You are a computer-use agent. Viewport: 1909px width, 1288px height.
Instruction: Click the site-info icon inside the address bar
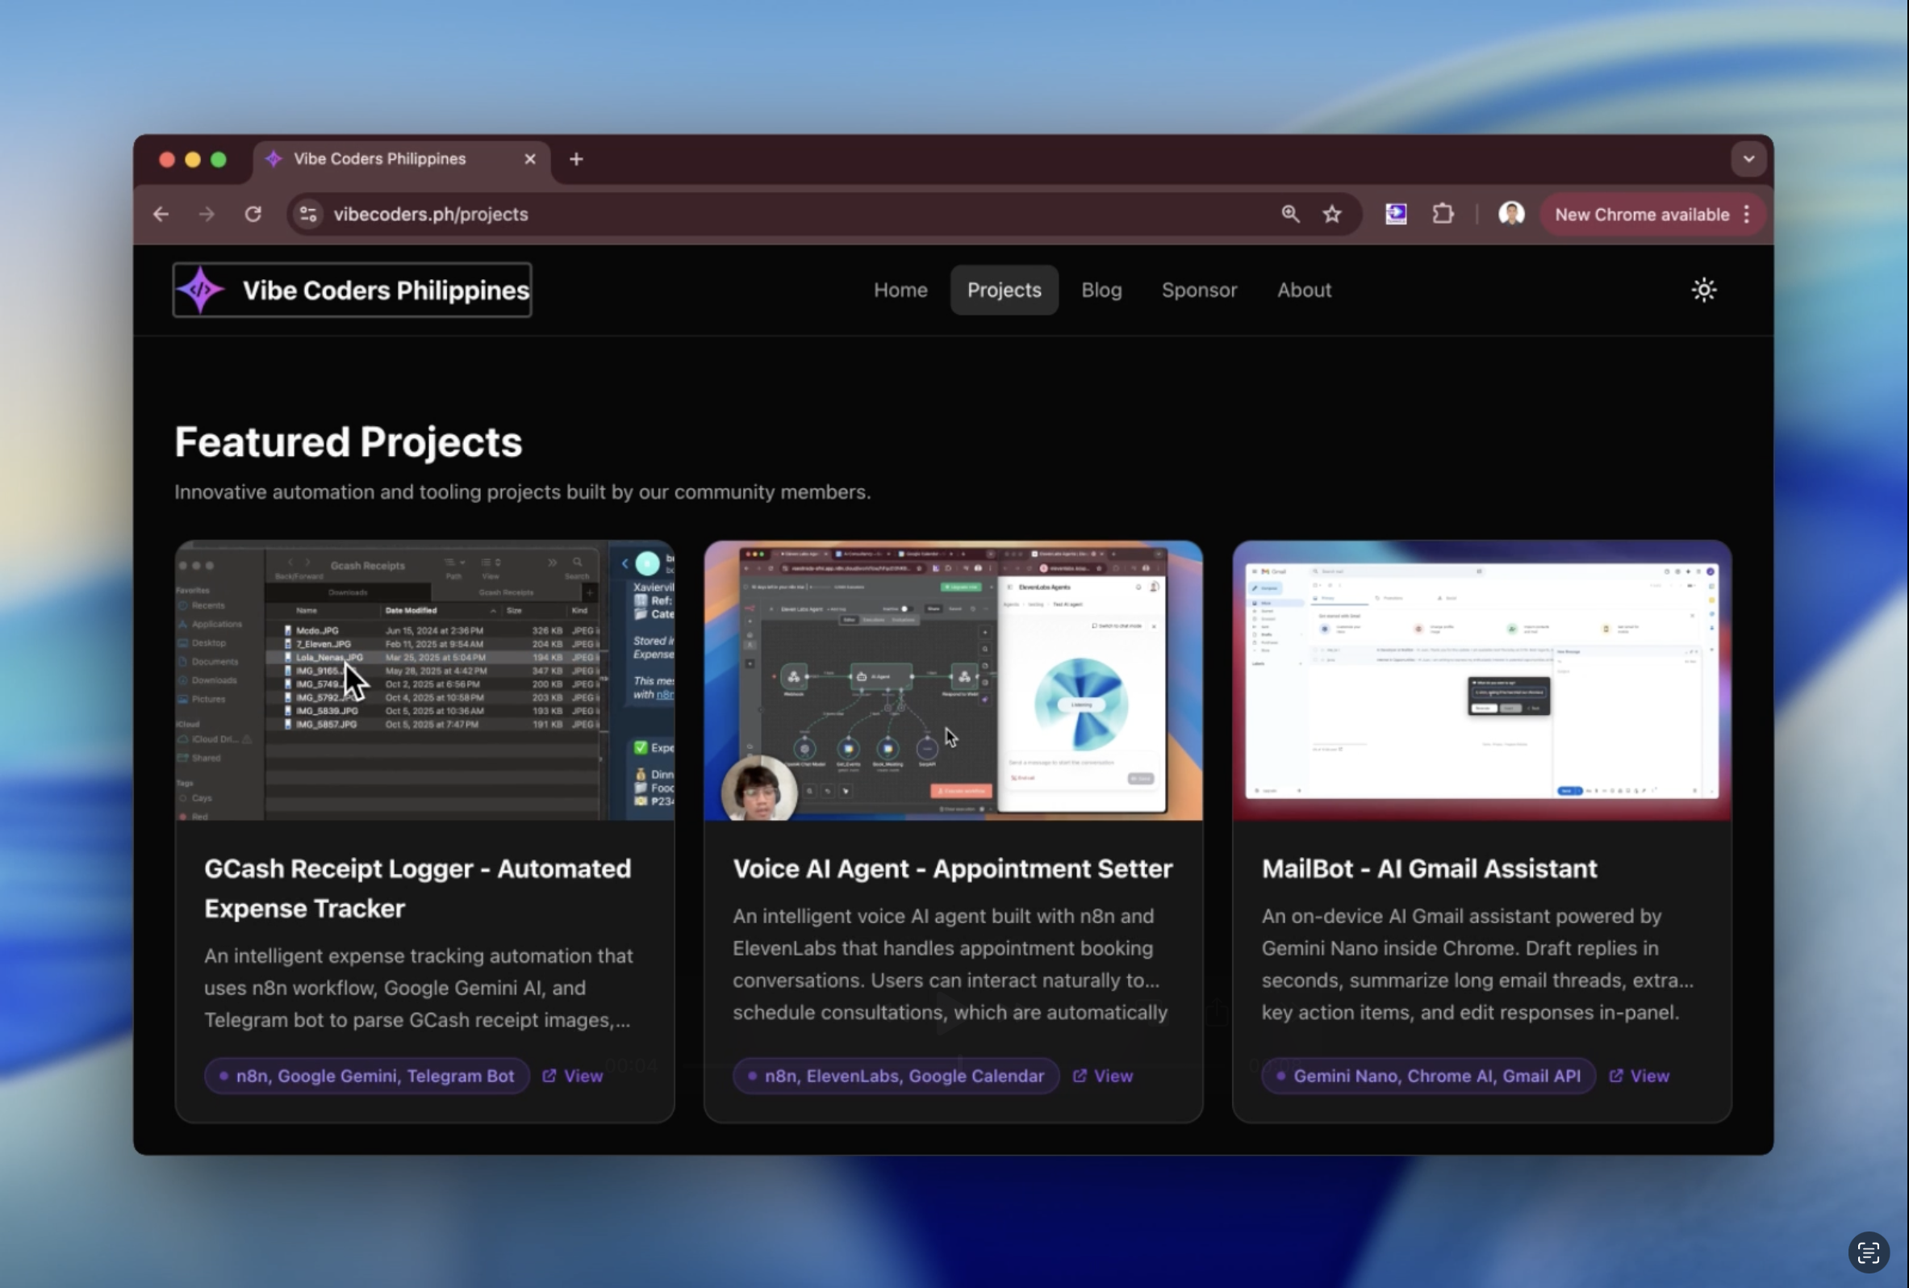tap(309, 214)
